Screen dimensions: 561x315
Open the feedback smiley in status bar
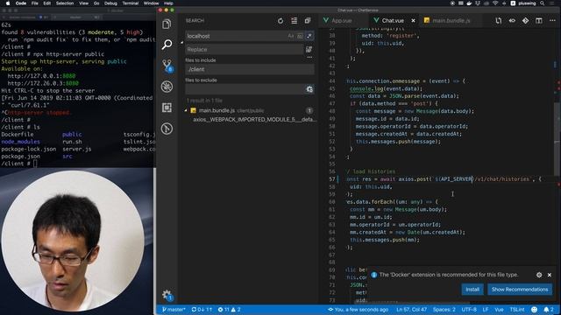[x=534, y=309]
